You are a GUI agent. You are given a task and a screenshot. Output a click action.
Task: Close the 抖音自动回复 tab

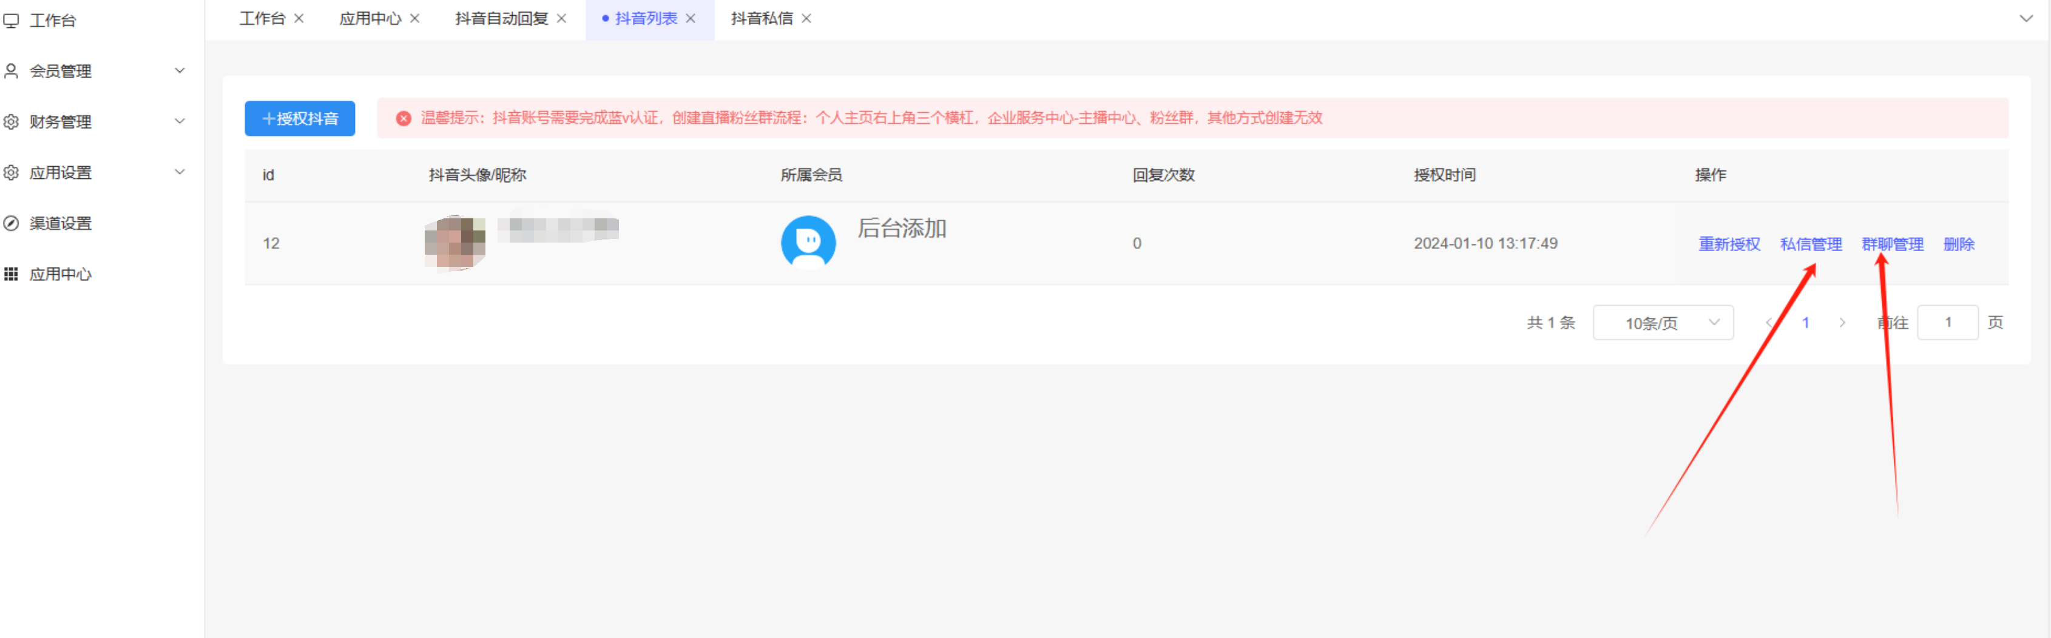coord(561,18)
